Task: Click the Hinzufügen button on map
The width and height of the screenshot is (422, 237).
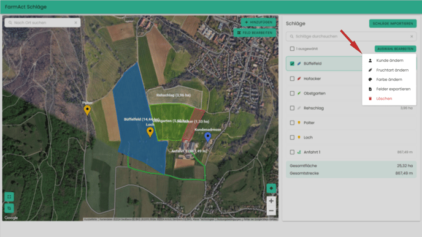Action: click(258, 22)
